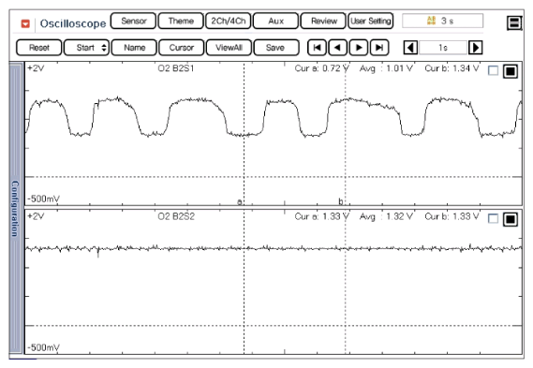Step back one frame arrow icon
Viewport: 533px width, 368px height.
pos(337,48)
